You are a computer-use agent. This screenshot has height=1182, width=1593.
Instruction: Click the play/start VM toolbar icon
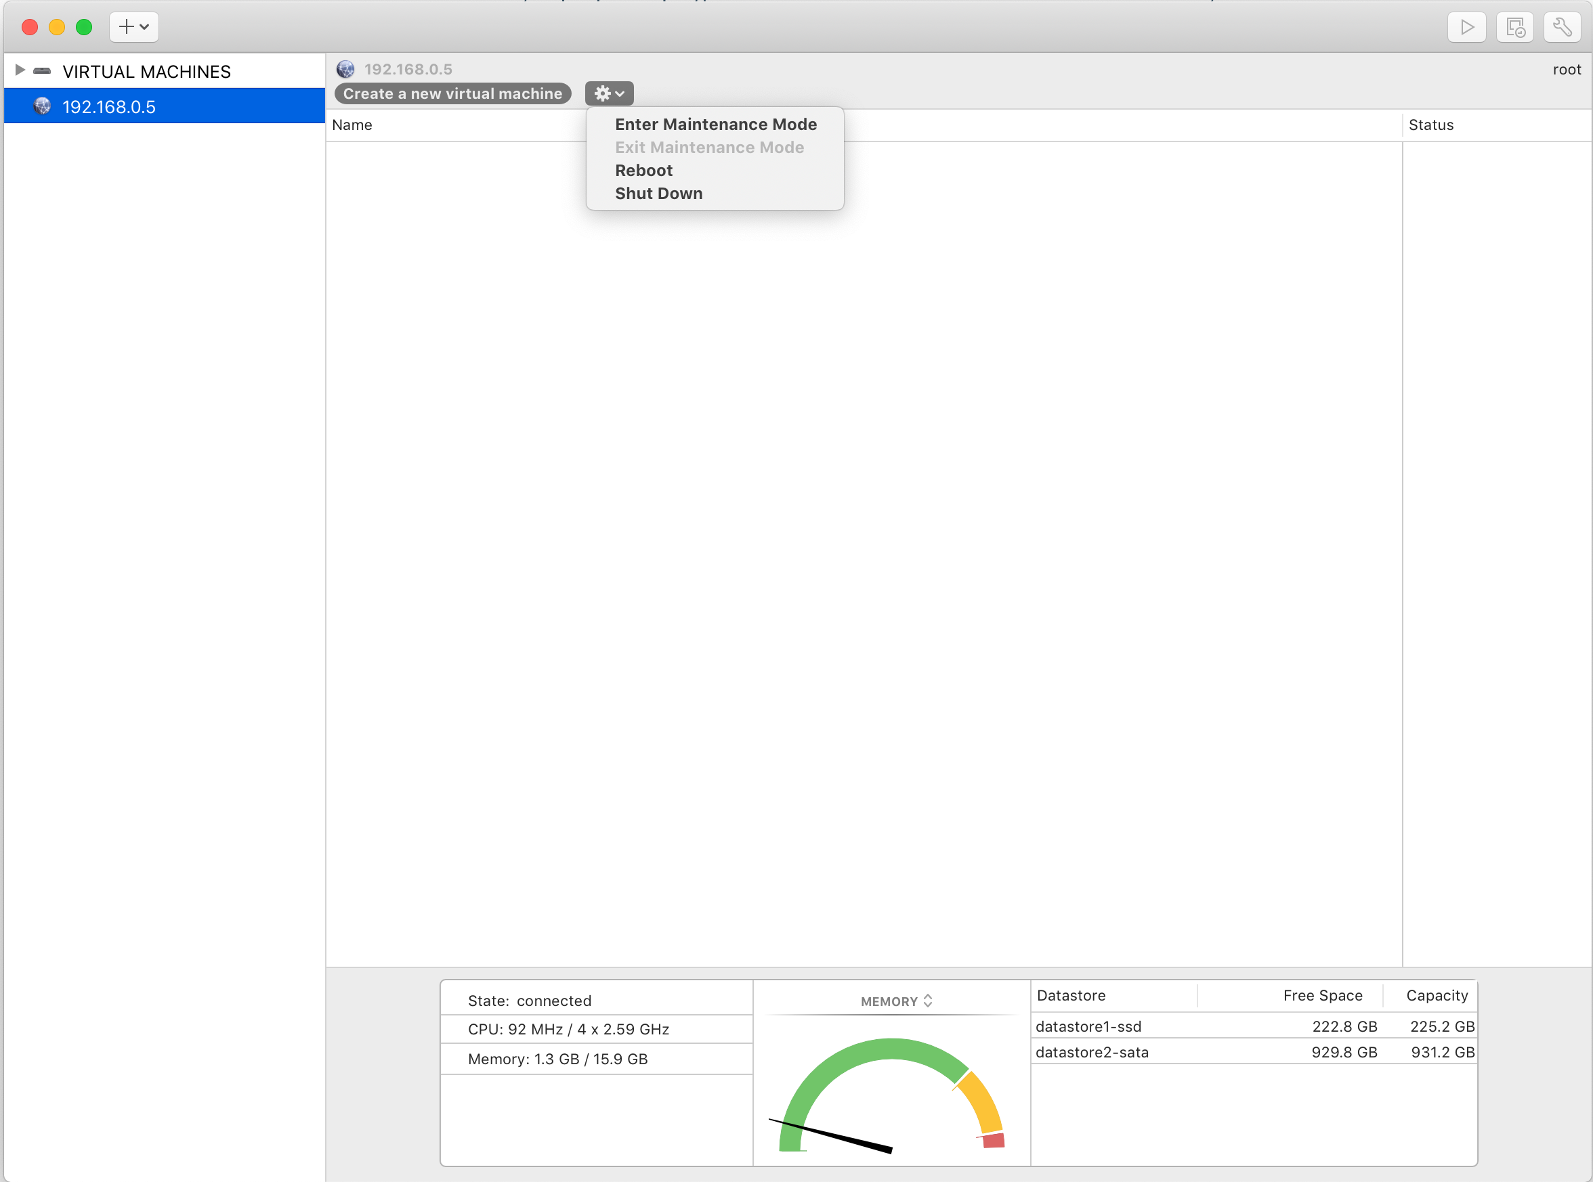1466,27
